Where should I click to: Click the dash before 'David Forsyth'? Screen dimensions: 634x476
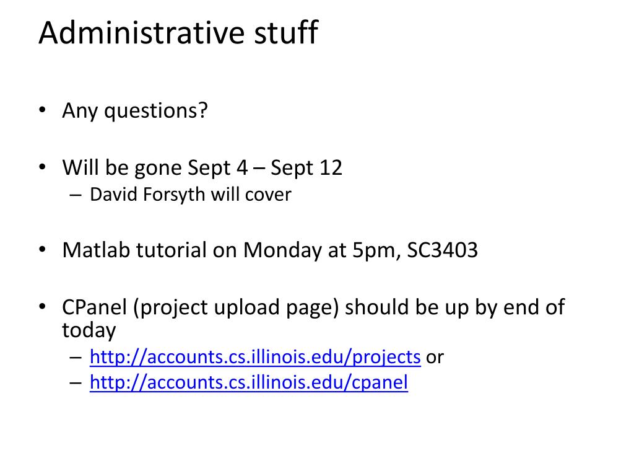tap(76, 195)
